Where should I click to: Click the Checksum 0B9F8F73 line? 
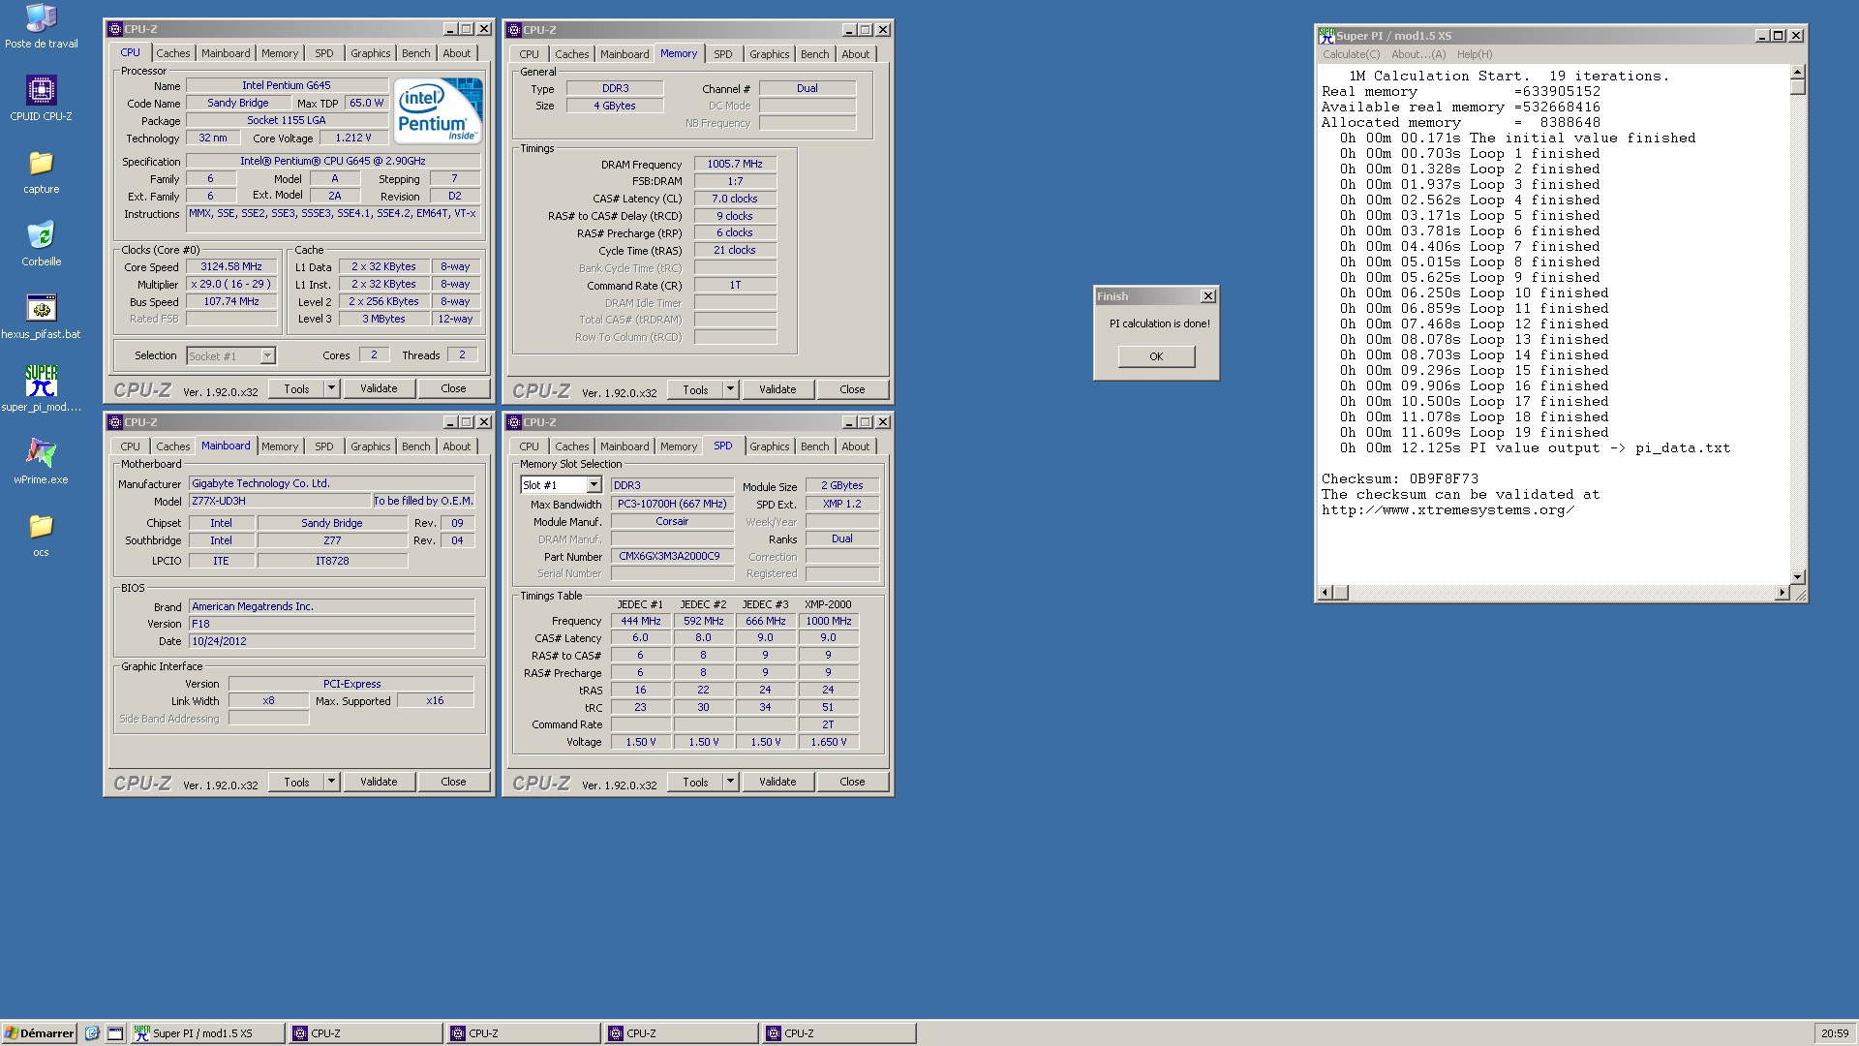(1400, 478)
